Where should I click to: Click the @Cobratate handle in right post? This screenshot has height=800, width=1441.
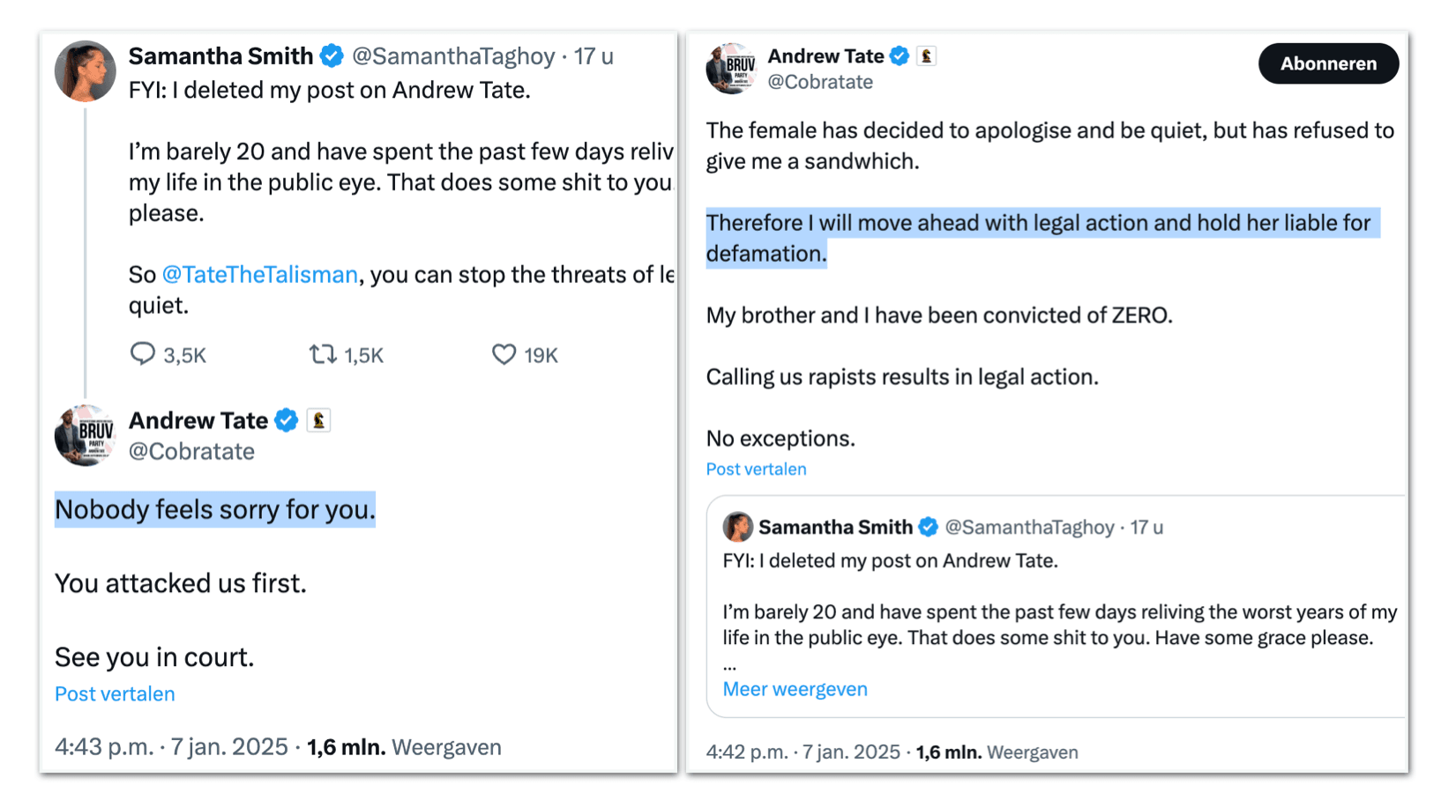coord(820,82)
